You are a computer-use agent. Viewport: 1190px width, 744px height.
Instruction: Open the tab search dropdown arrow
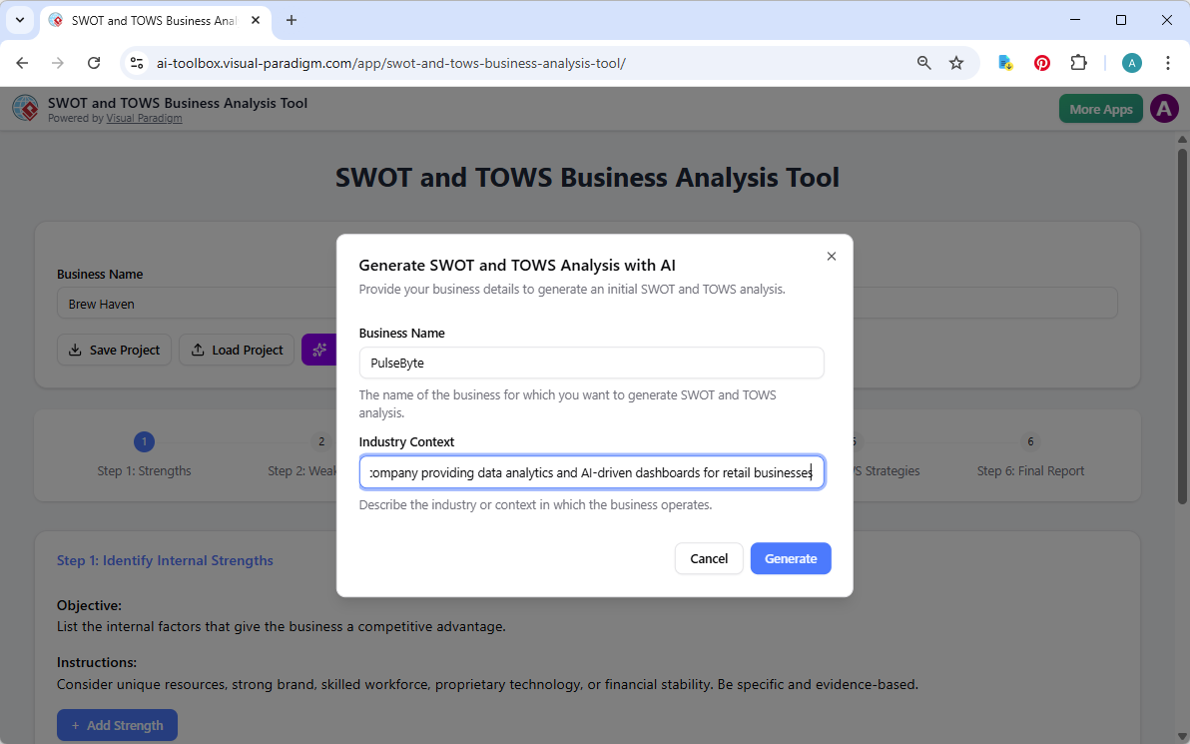pyautogui.click(x=20, y=20)
